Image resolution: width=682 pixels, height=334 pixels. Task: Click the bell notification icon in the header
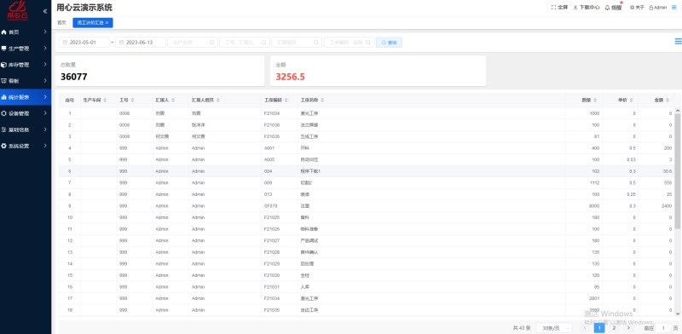[x=608, y=8]
